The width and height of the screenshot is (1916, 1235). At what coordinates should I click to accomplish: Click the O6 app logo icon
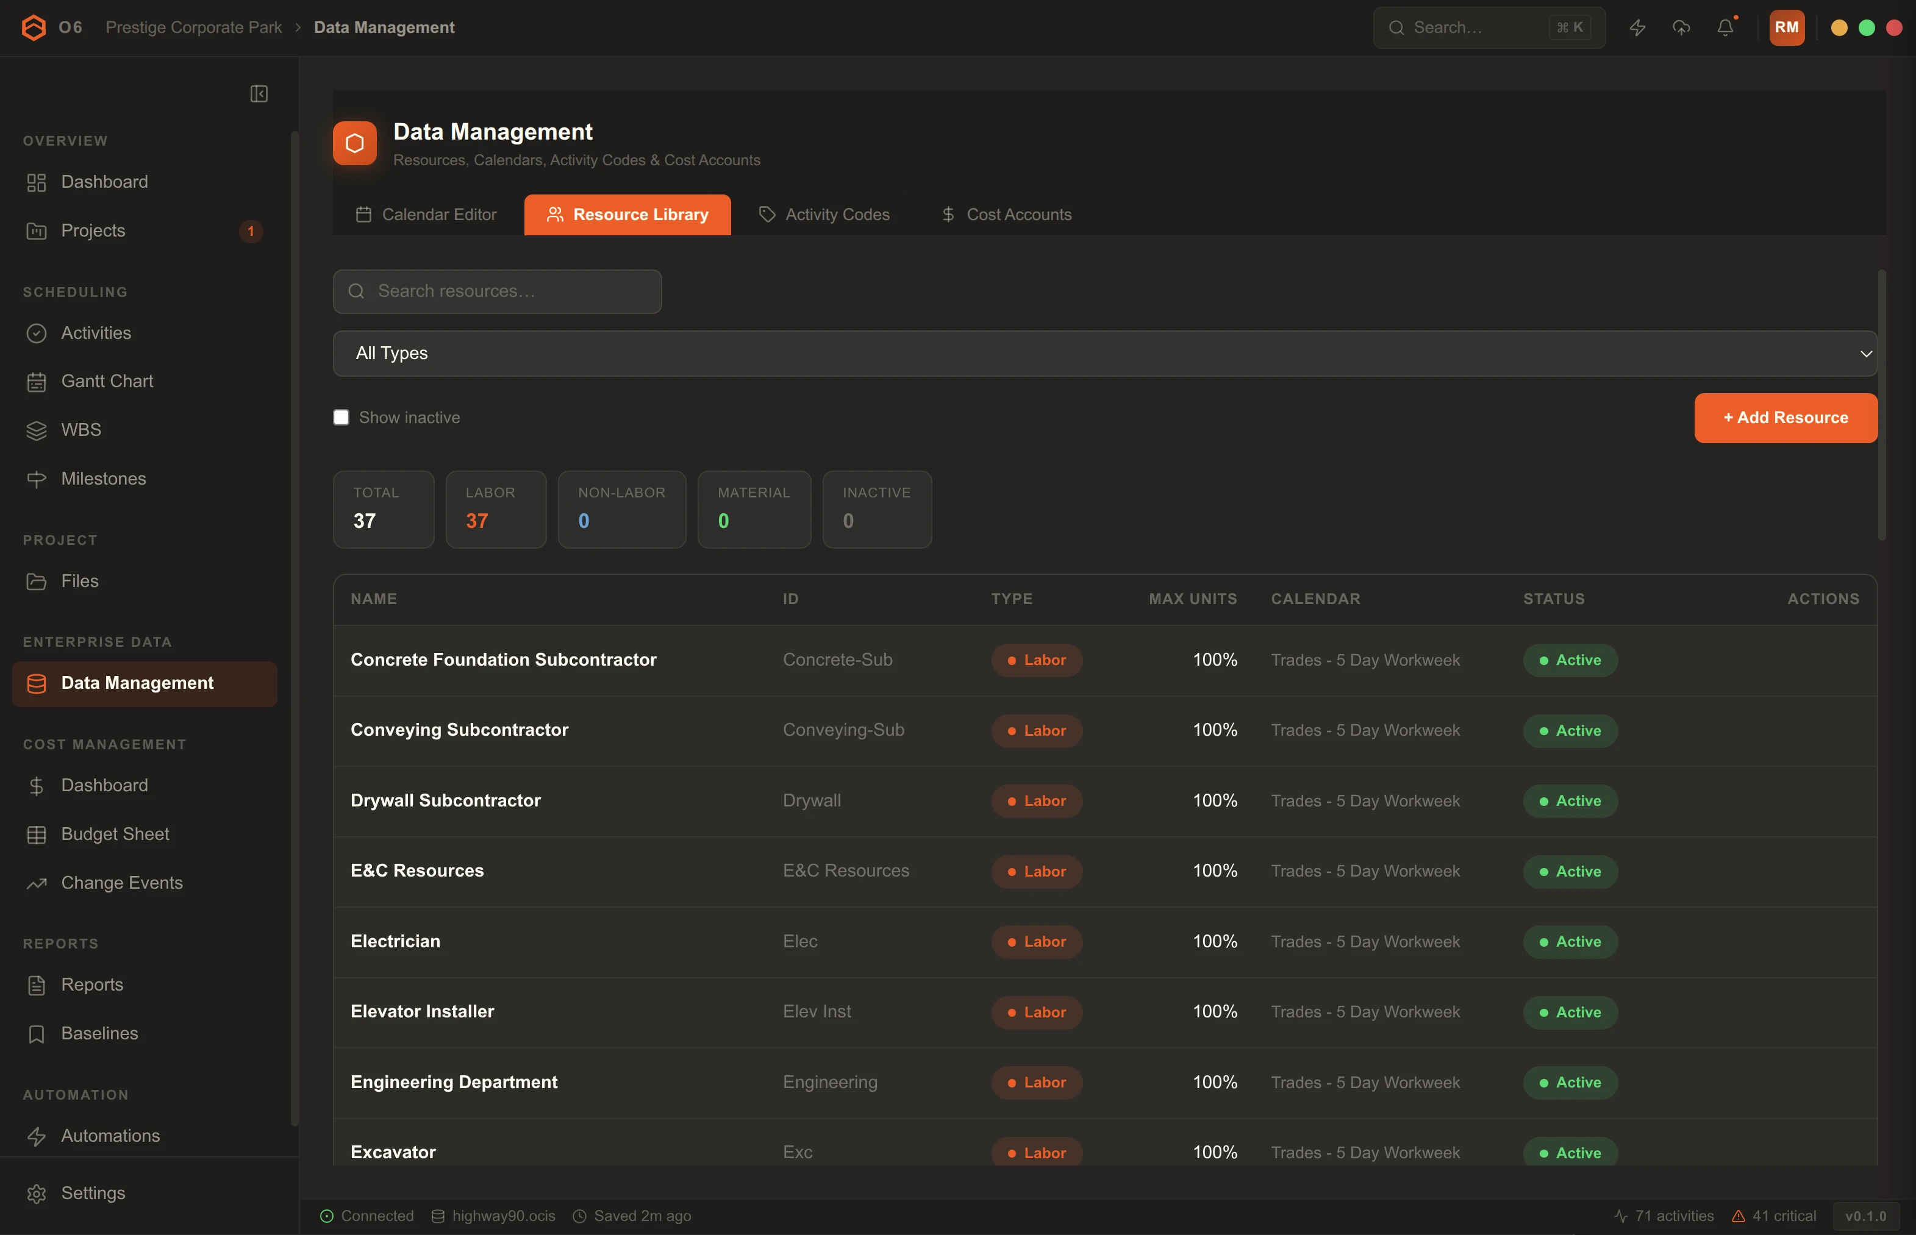34,27
